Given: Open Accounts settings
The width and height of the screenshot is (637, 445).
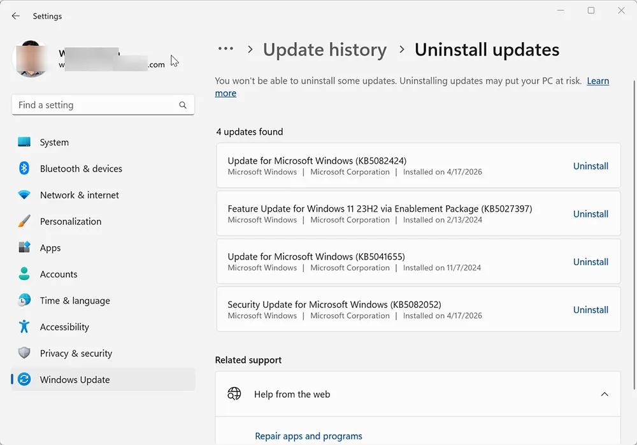Looking at the screenshot, I should (103, 274).
